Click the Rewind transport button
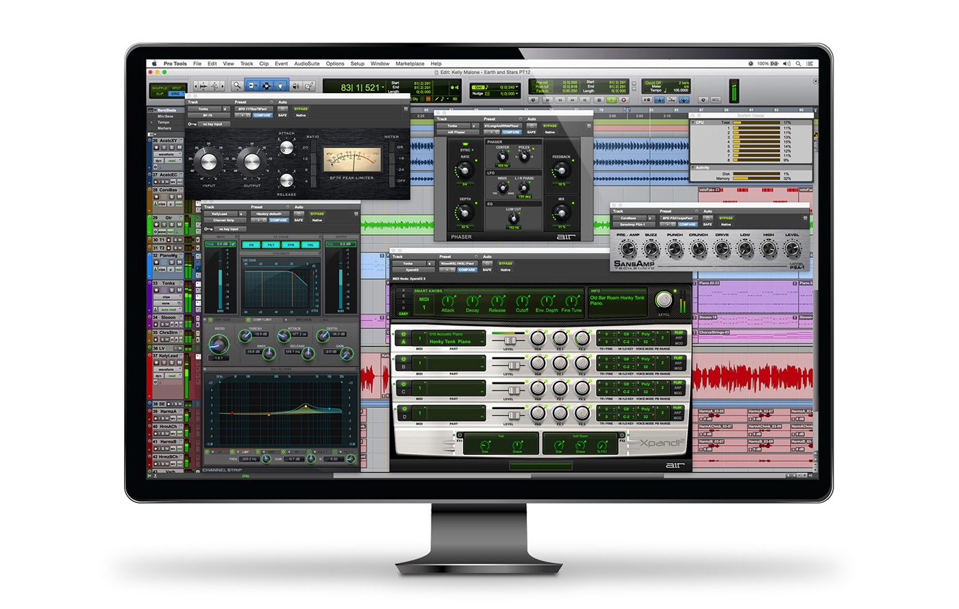This screenshot has height=609, width=959. click(560, 100)
